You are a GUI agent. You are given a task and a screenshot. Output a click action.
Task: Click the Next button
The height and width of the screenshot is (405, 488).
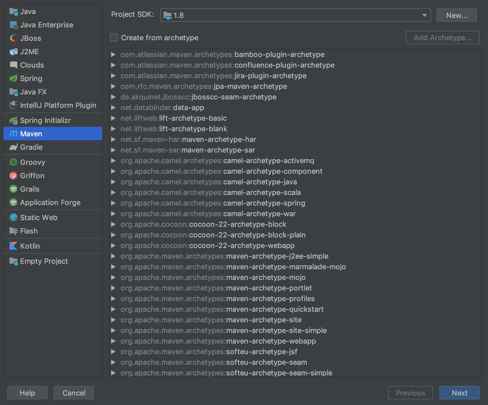(x=459, y=393)
